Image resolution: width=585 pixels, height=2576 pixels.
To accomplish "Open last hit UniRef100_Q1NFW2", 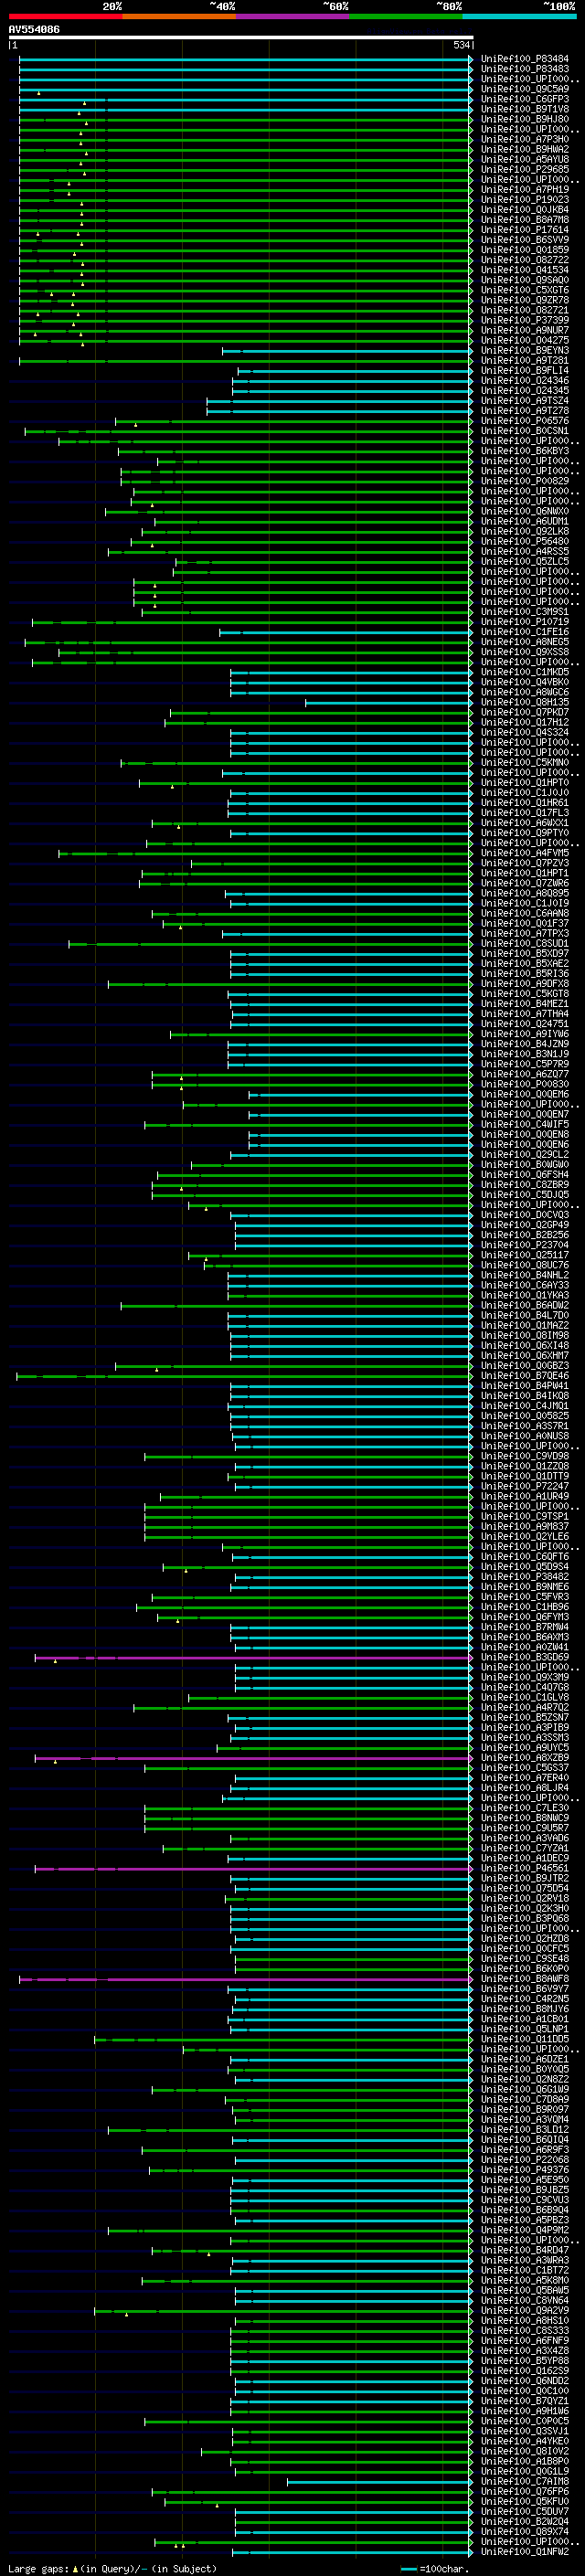I will [x=525, y=2551].
